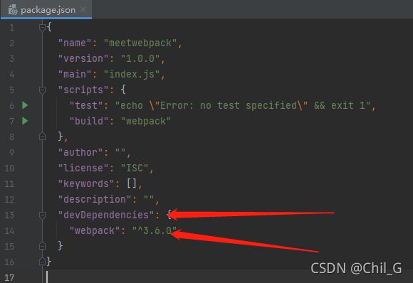Click the "version" key
The image size is (413, 283).
(x=83, y=58)
